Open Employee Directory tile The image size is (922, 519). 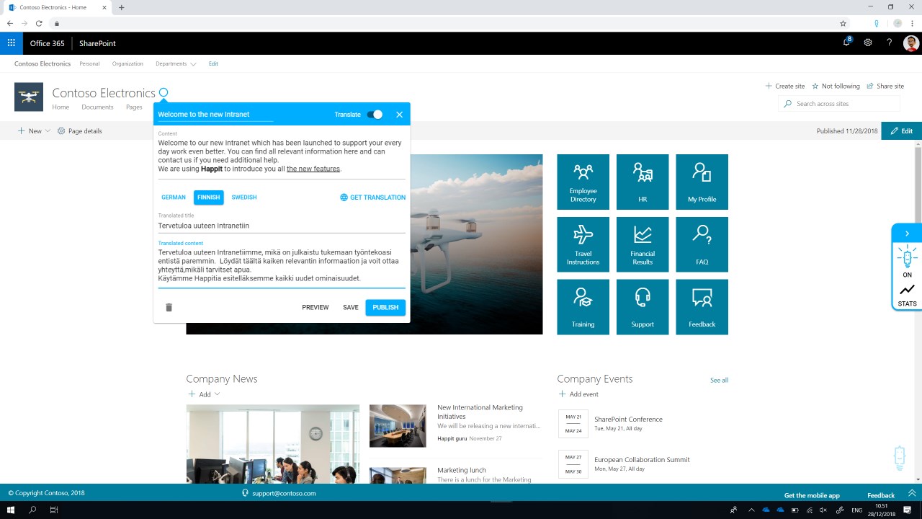tap(583, 181)
